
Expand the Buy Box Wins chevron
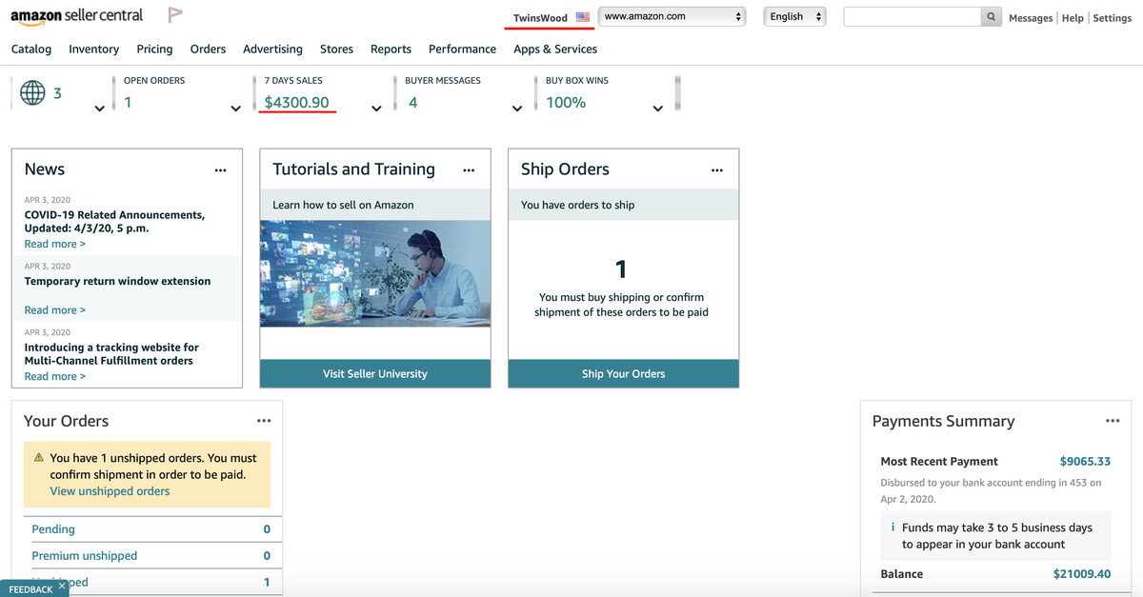(657, 109)
